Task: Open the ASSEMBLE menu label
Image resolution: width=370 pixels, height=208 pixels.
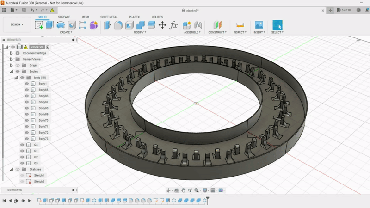Action: [192, 32]
